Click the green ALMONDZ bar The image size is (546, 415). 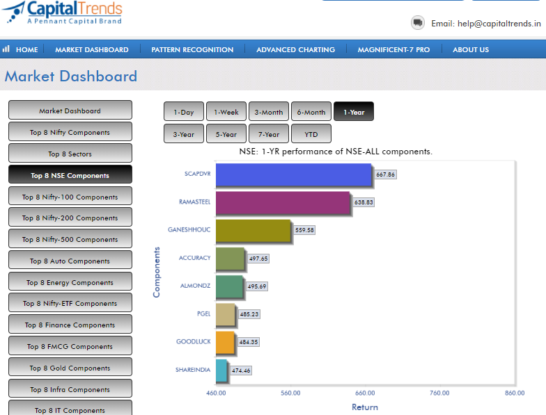coord(229,286)
